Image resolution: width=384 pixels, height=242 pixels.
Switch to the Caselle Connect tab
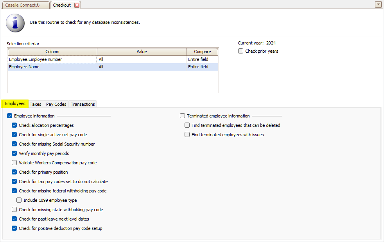[x=25, y=5]
